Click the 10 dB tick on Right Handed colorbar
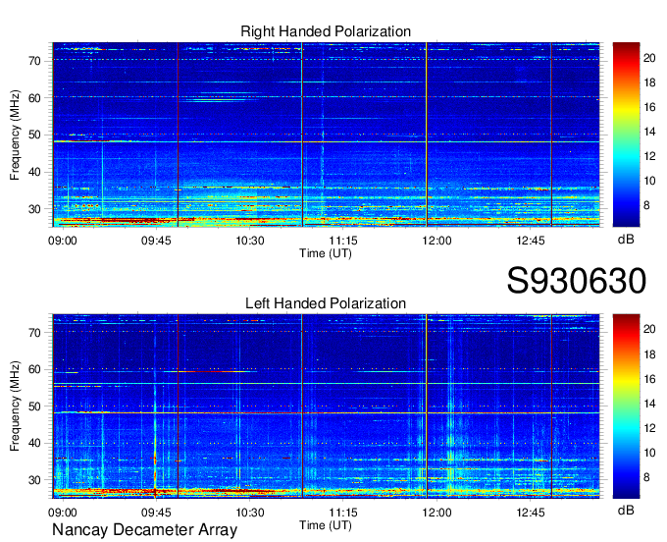Viewport: 667px width, 542px height. pos(649,181)
